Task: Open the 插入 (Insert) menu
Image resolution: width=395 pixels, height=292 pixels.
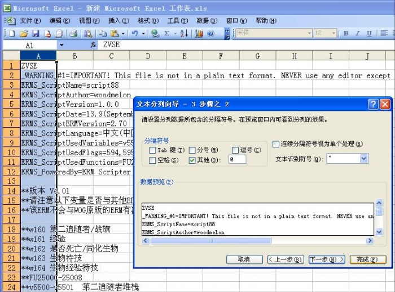Action: pos(118,21)
